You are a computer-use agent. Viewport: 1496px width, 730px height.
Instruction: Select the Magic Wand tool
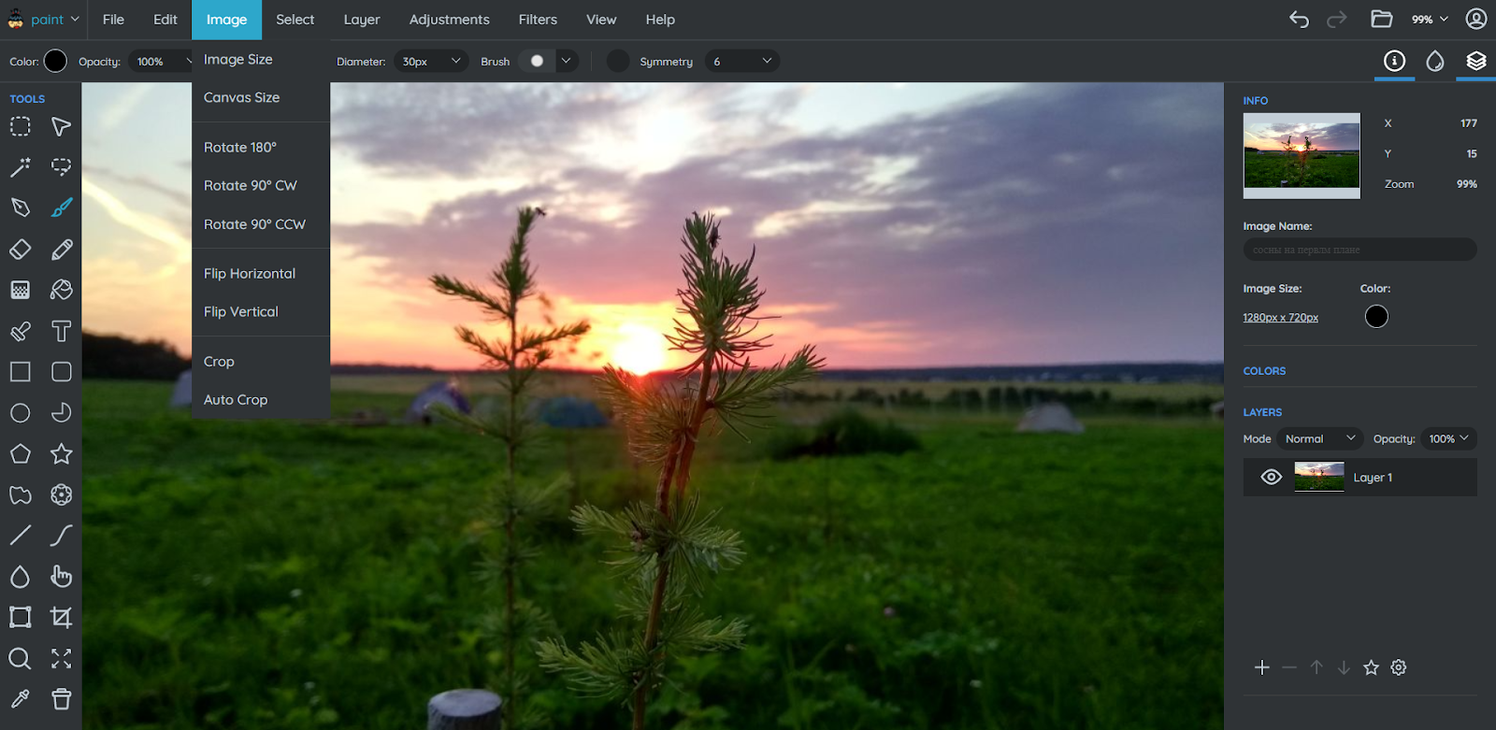(x=20, y=167)
